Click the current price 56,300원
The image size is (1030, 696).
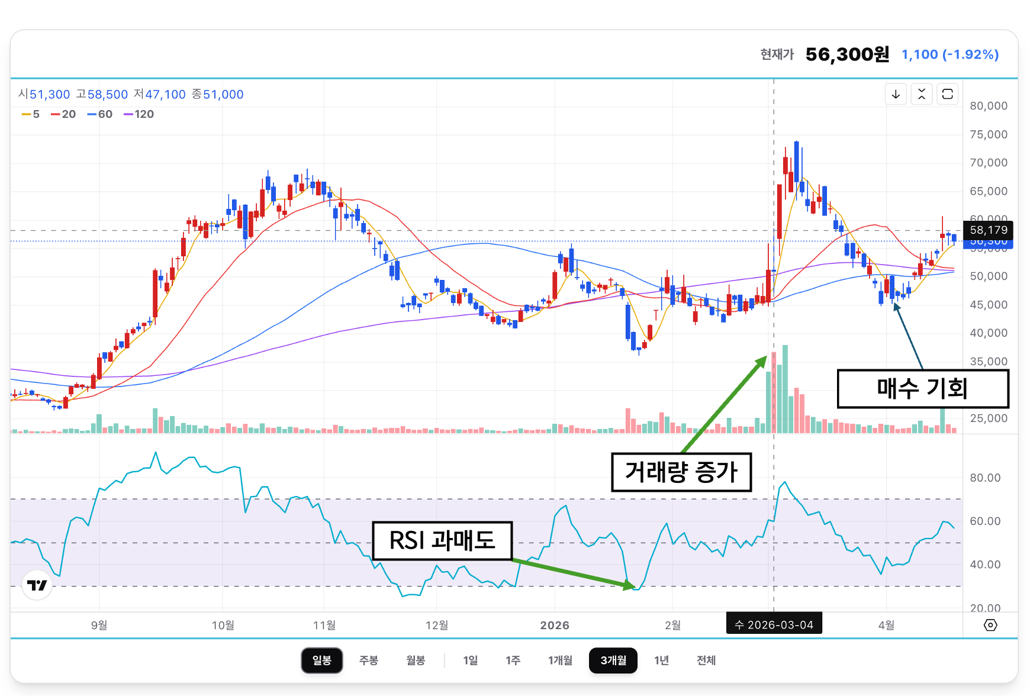point(848,54)
